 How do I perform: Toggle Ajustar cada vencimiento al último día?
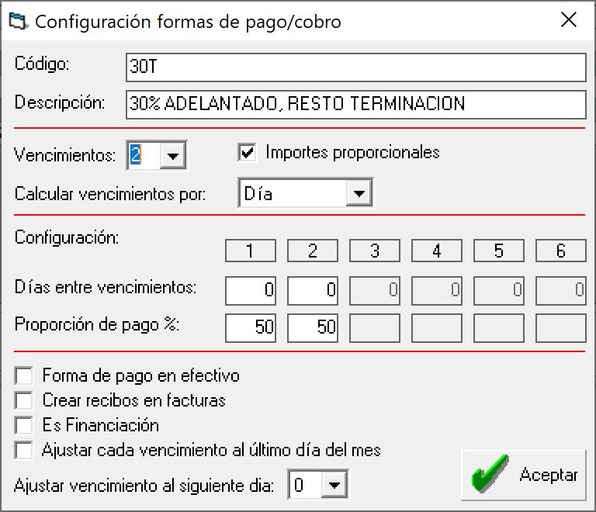[x=25, y=451]
